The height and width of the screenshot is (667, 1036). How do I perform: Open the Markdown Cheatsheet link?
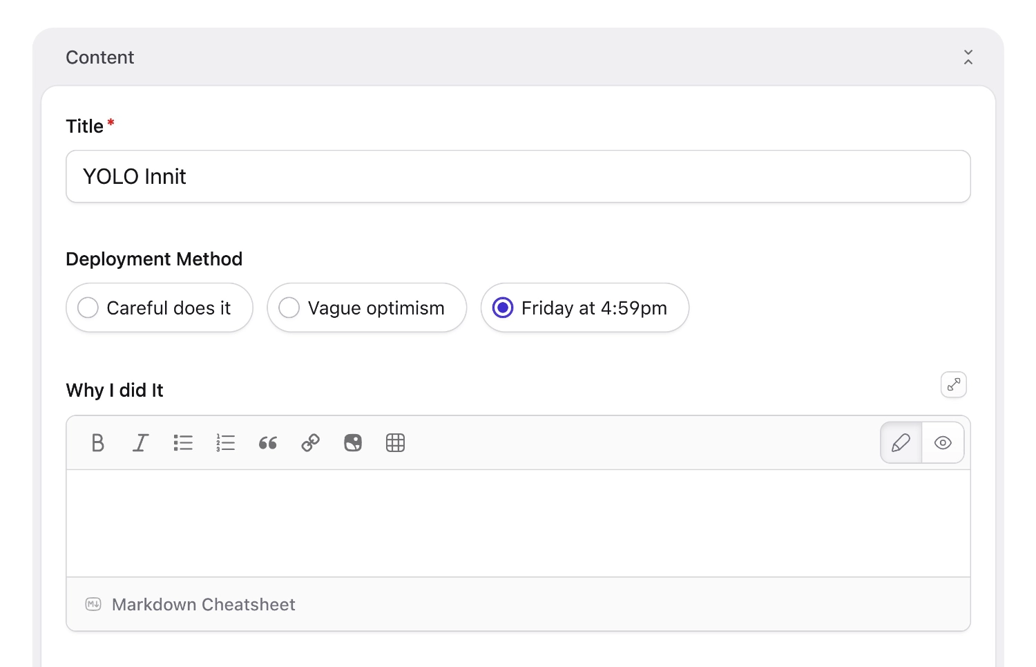(x=204, y=605)
